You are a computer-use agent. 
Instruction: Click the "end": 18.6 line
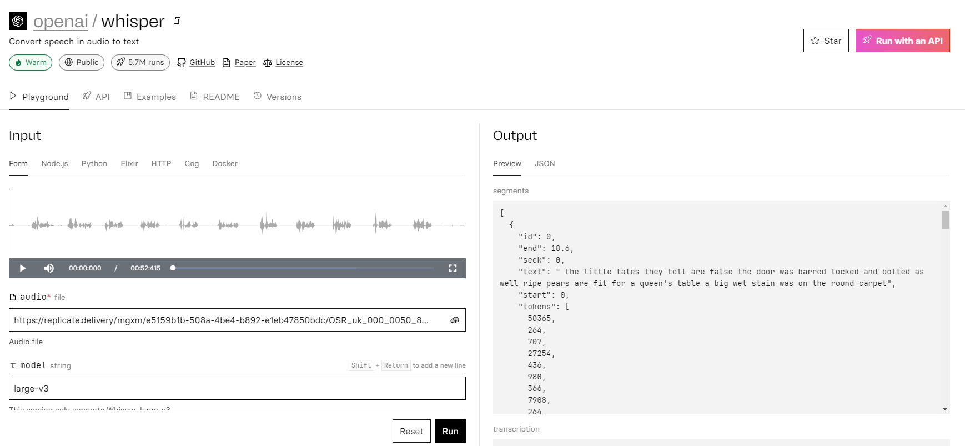(x=546, y=248)
